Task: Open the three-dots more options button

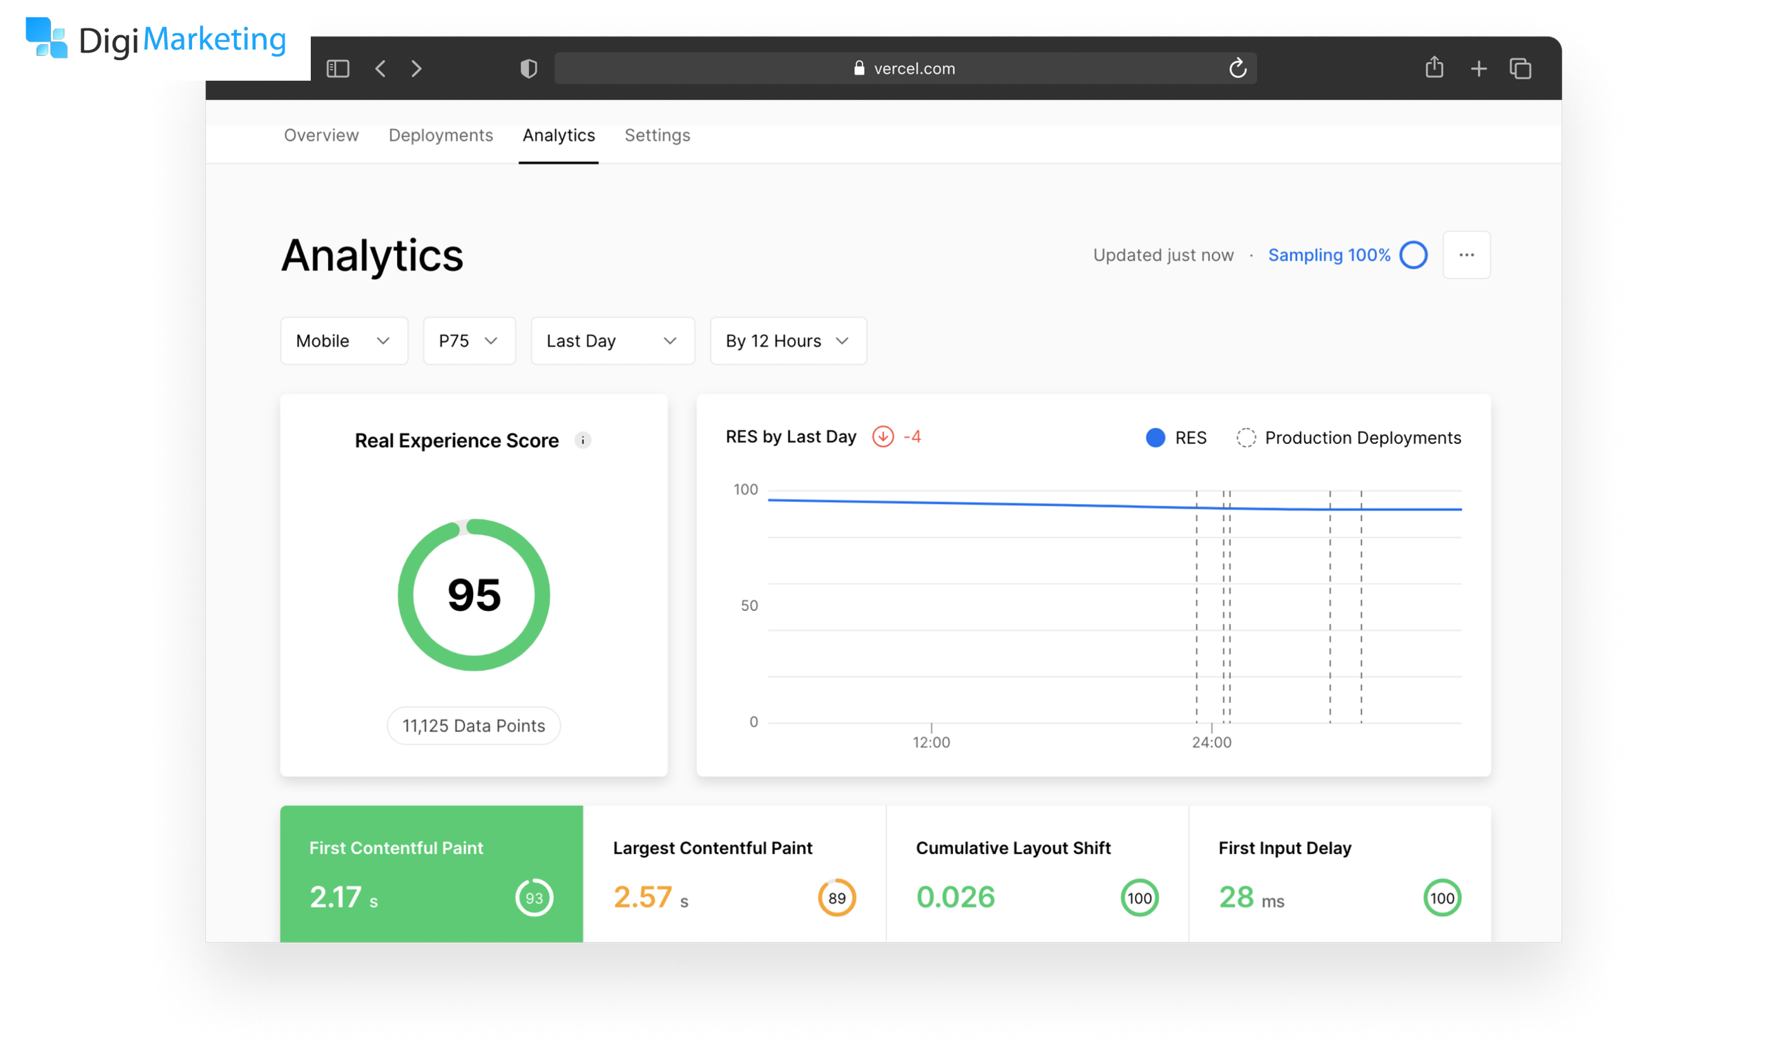Action: coord(1467,255)
